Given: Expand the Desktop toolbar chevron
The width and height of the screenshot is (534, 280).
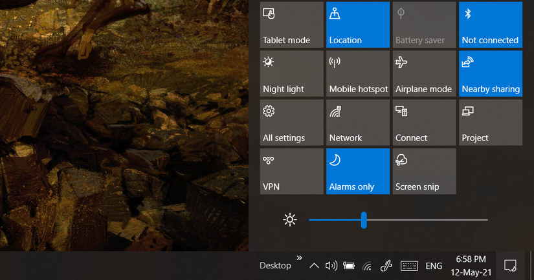Looking at the screenshot, I should point(299,259).
